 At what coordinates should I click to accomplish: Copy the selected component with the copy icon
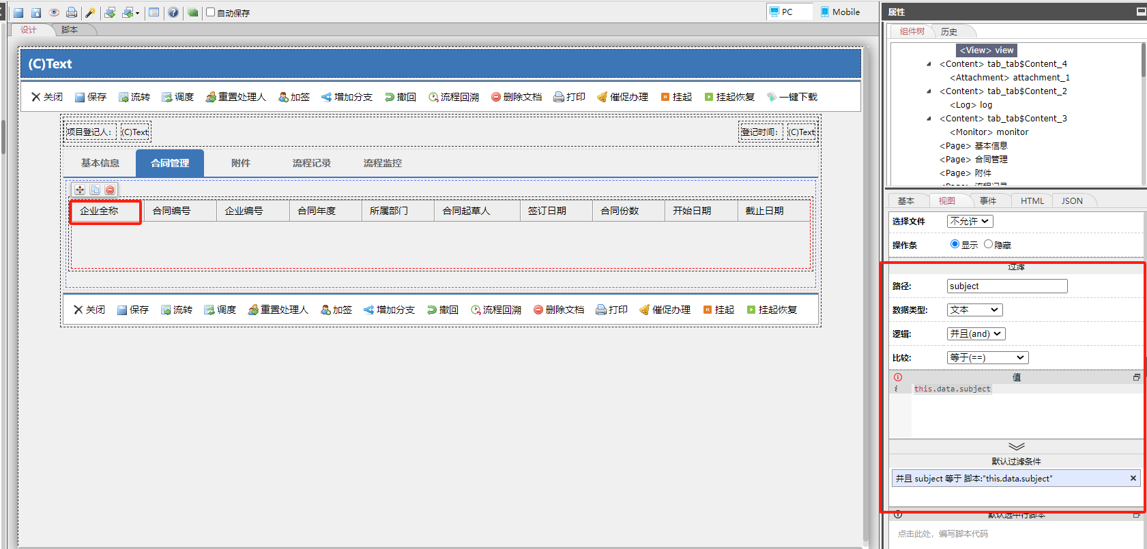click(x=95, y=190)
